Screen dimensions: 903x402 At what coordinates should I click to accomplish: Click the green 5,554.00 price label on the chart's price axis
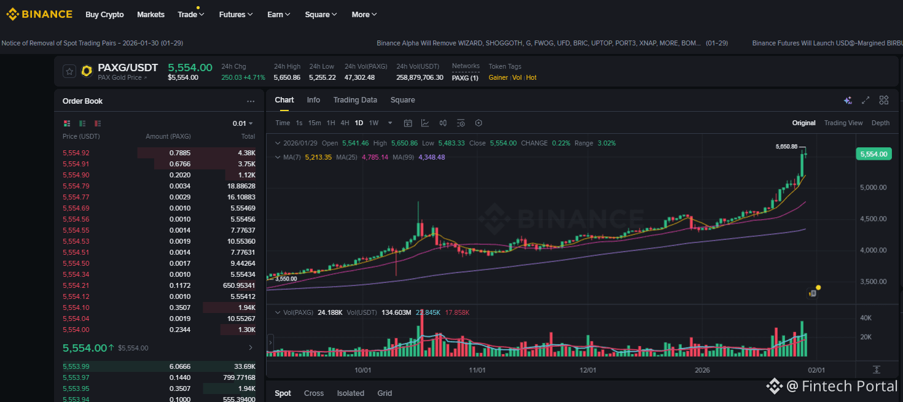pos(872,154)
